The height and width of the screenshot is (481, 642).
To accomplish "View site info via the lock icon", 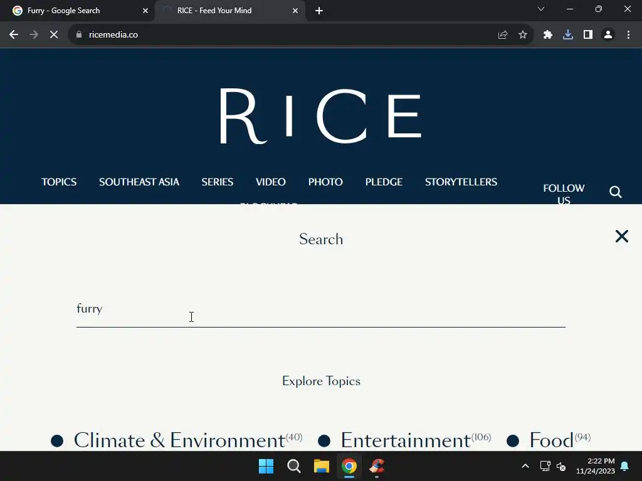I will (79, 35).
